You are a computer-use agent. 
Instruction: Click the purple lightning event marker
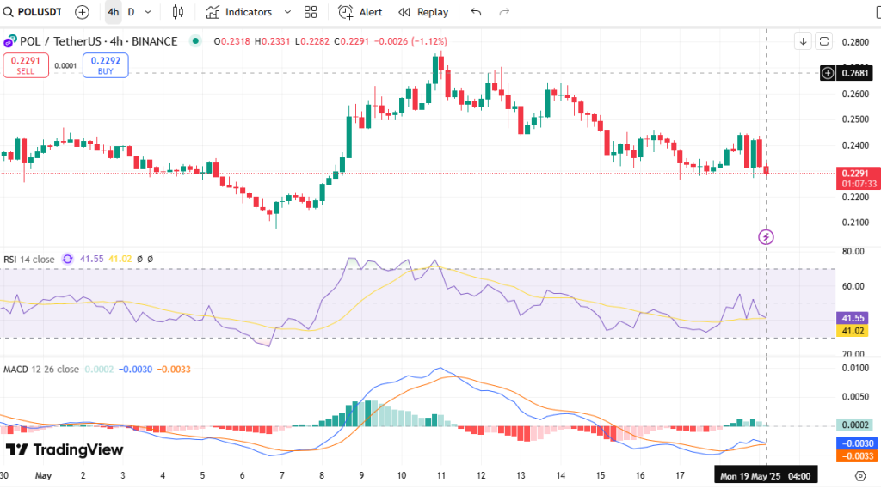coord(766,237)
